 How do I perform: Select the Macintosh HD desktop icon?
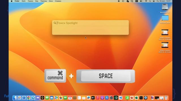[165, 8]
